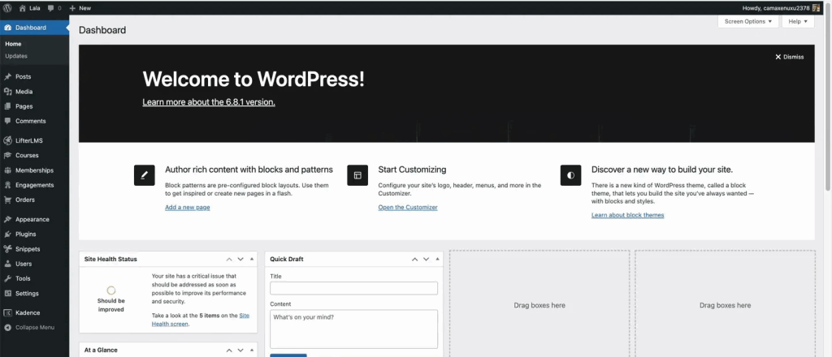Open the Site Health screen link

(x=201, y=320)
